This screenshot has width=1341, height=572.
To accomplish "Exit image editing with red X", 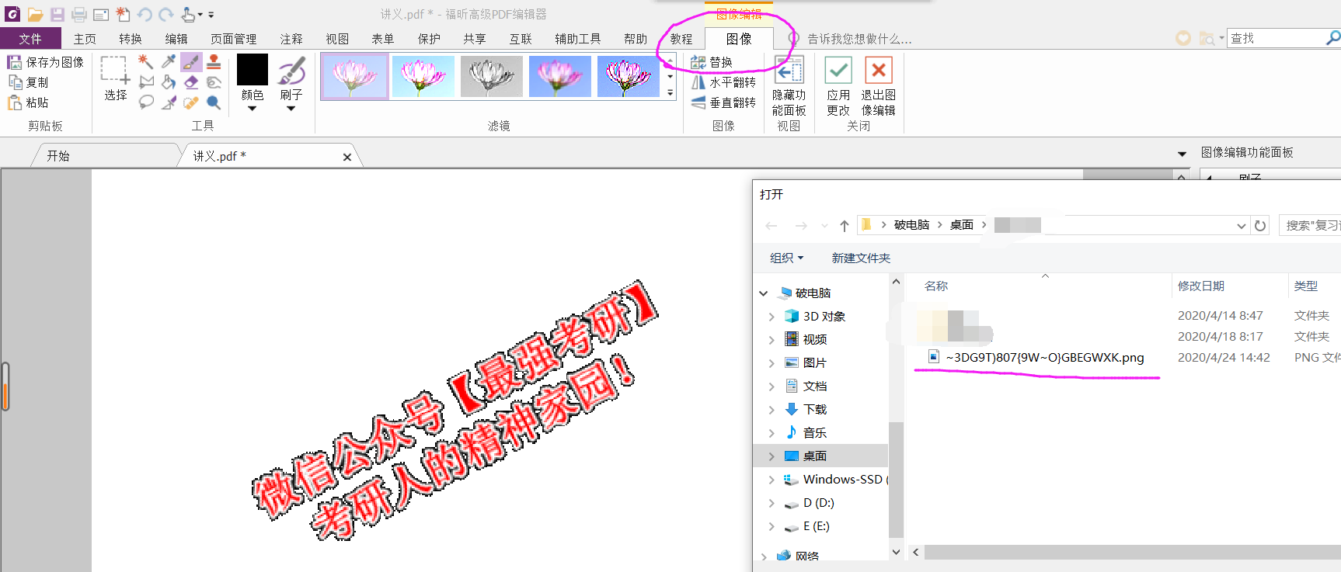I will click(x=879, y=85).
